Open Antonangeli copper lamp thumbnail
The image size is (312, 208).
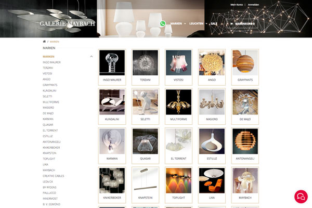point(245,141)
